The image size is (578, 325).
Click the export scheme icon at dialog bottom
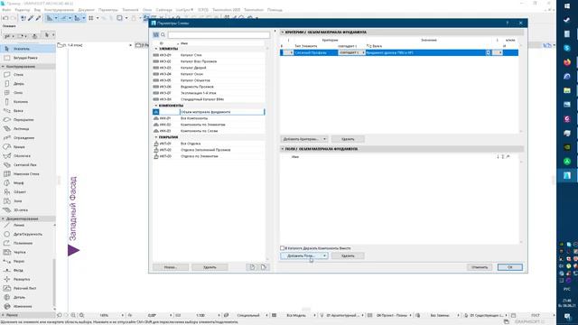(x=264, y=267)
